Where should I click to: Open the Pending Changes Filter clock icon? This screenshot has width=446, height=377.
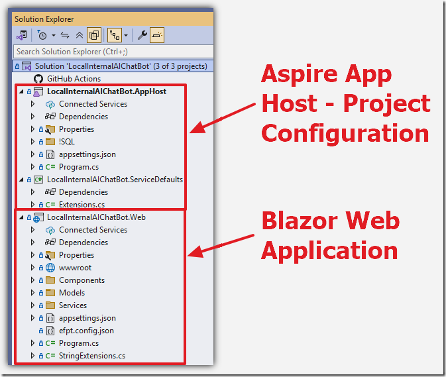click(42, 35)
